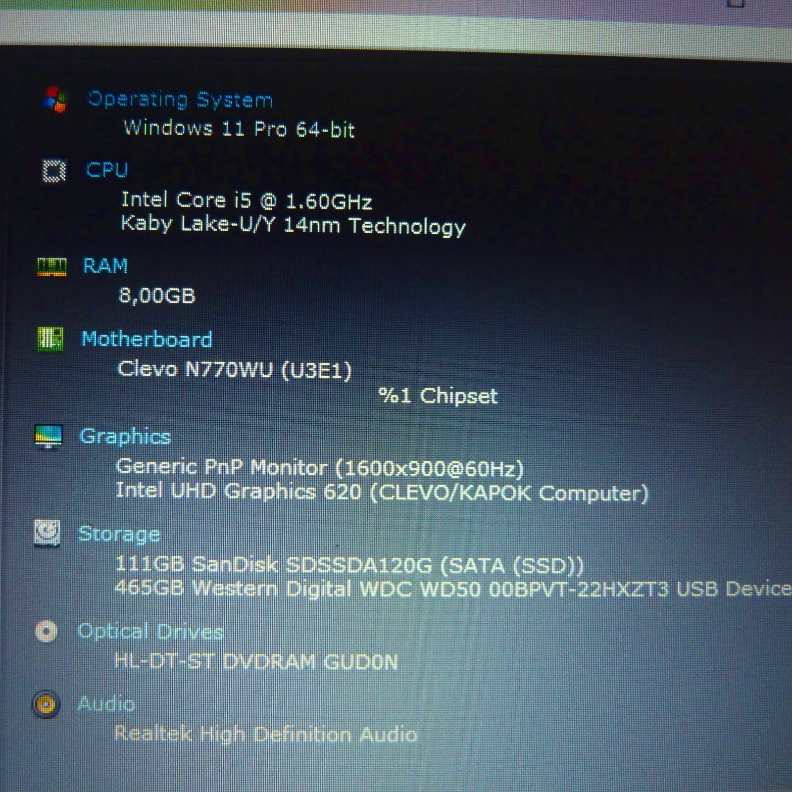Open the Graphics section heading
The height and width of the screenshot is (792, 792).
point(125,437)
